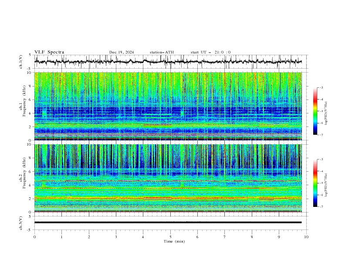Viewport: 345px width, 266px height.
Task: Click the ch.2 PSD color scale bar
Action: (x=315, y=183)
